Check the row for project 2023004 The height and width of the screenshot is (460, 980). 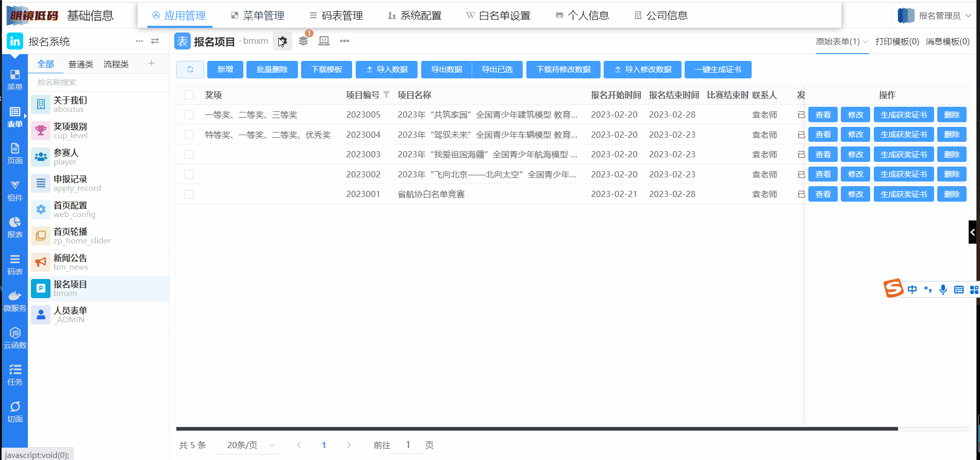click(189, 135)
